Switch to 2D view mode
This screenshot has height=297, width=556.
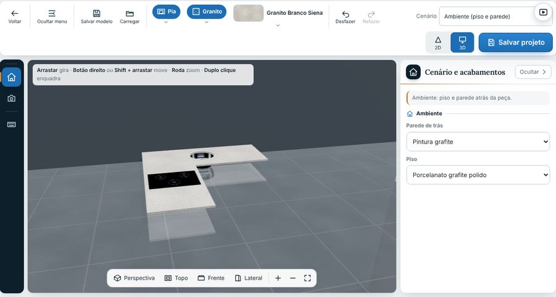pos(438,43)
